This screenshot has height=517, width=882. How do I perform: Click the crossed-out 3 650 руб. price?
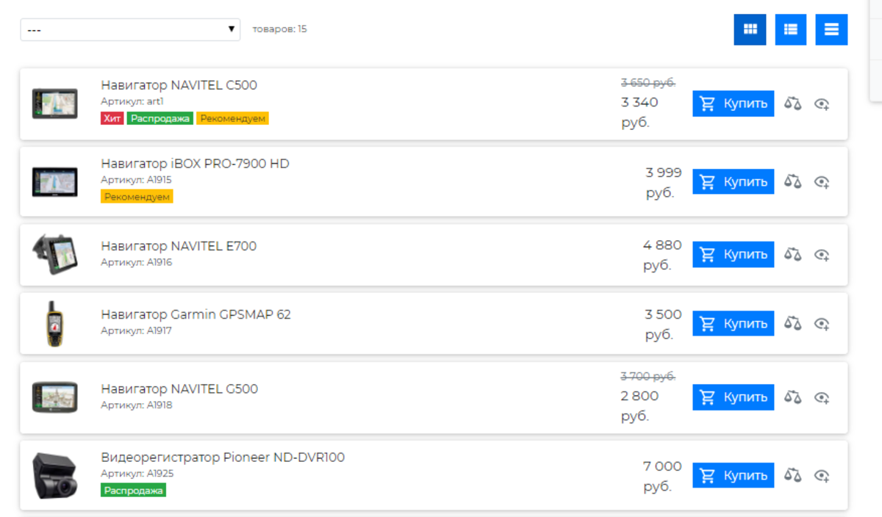pyautogui.click(x=648, y=82)
